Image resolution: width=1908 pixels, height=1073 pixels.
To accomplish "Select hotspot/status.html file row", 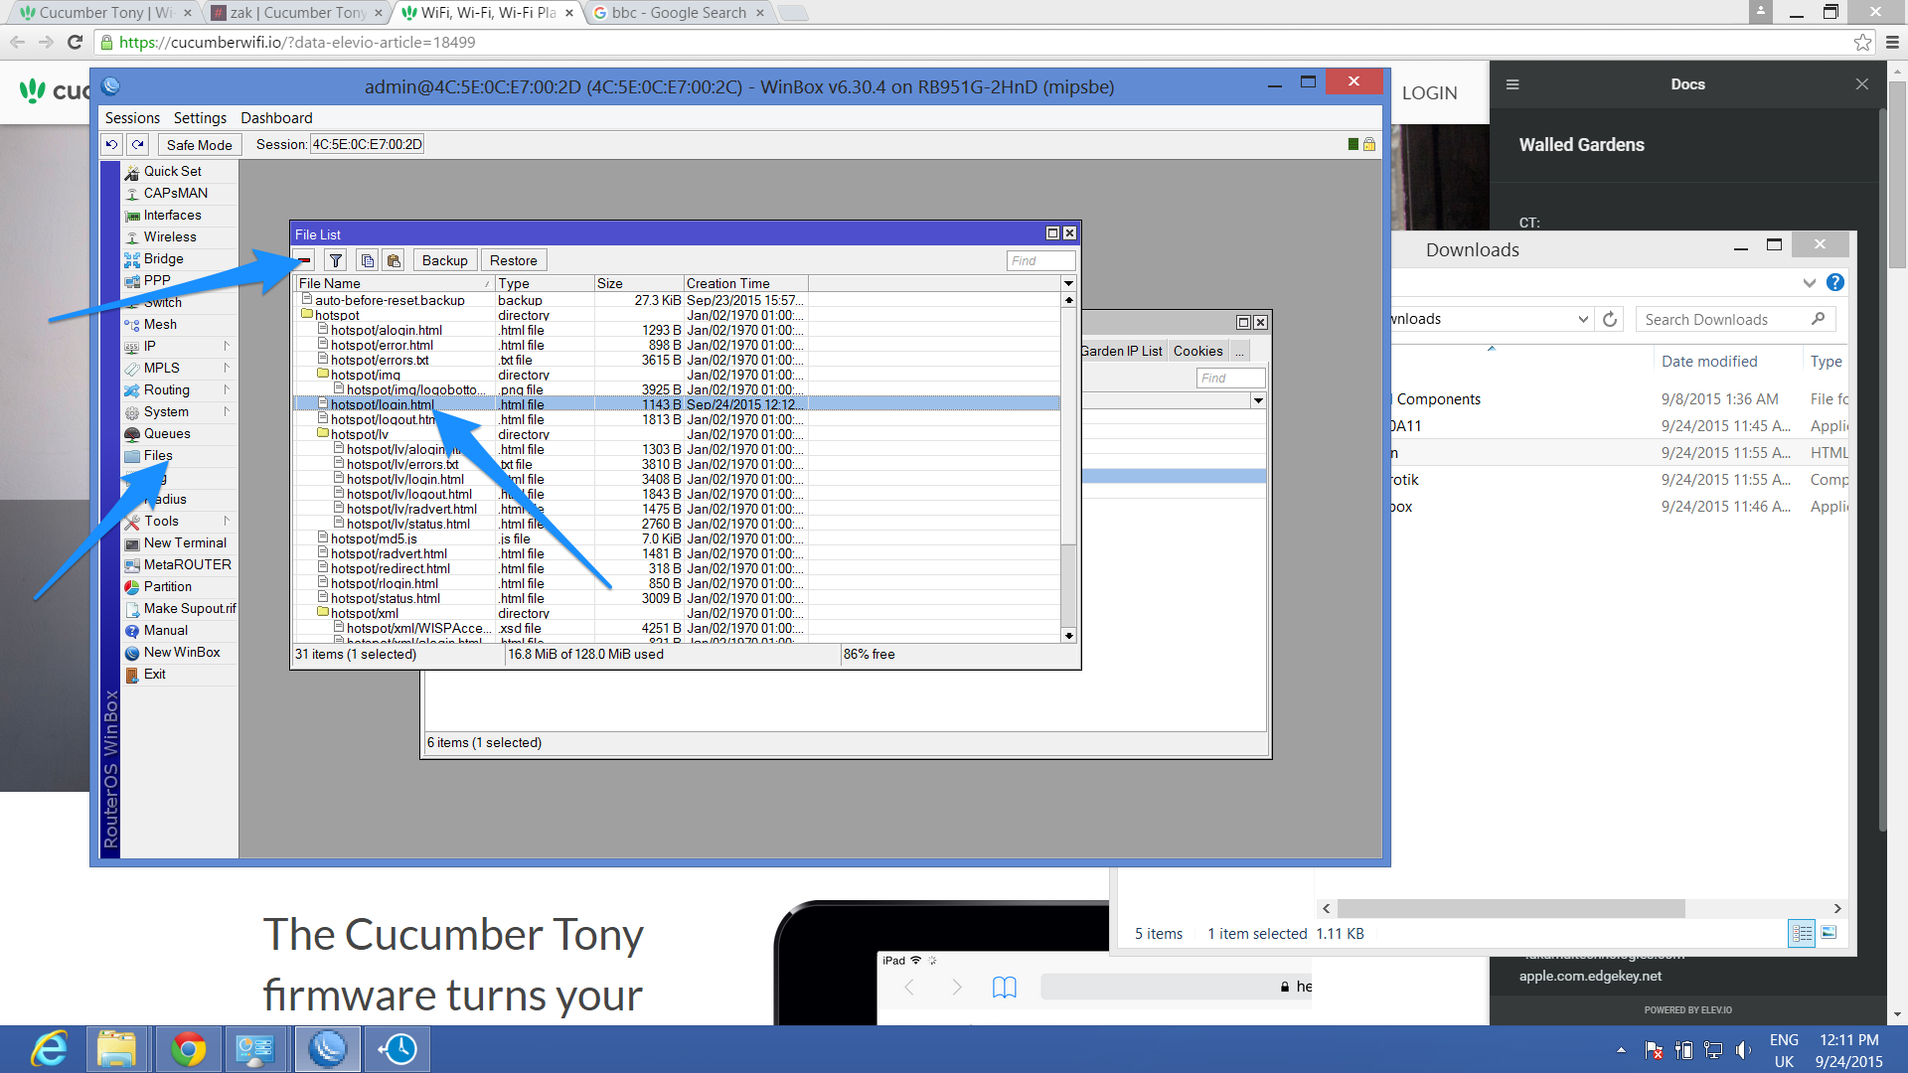I will point(677,598).
